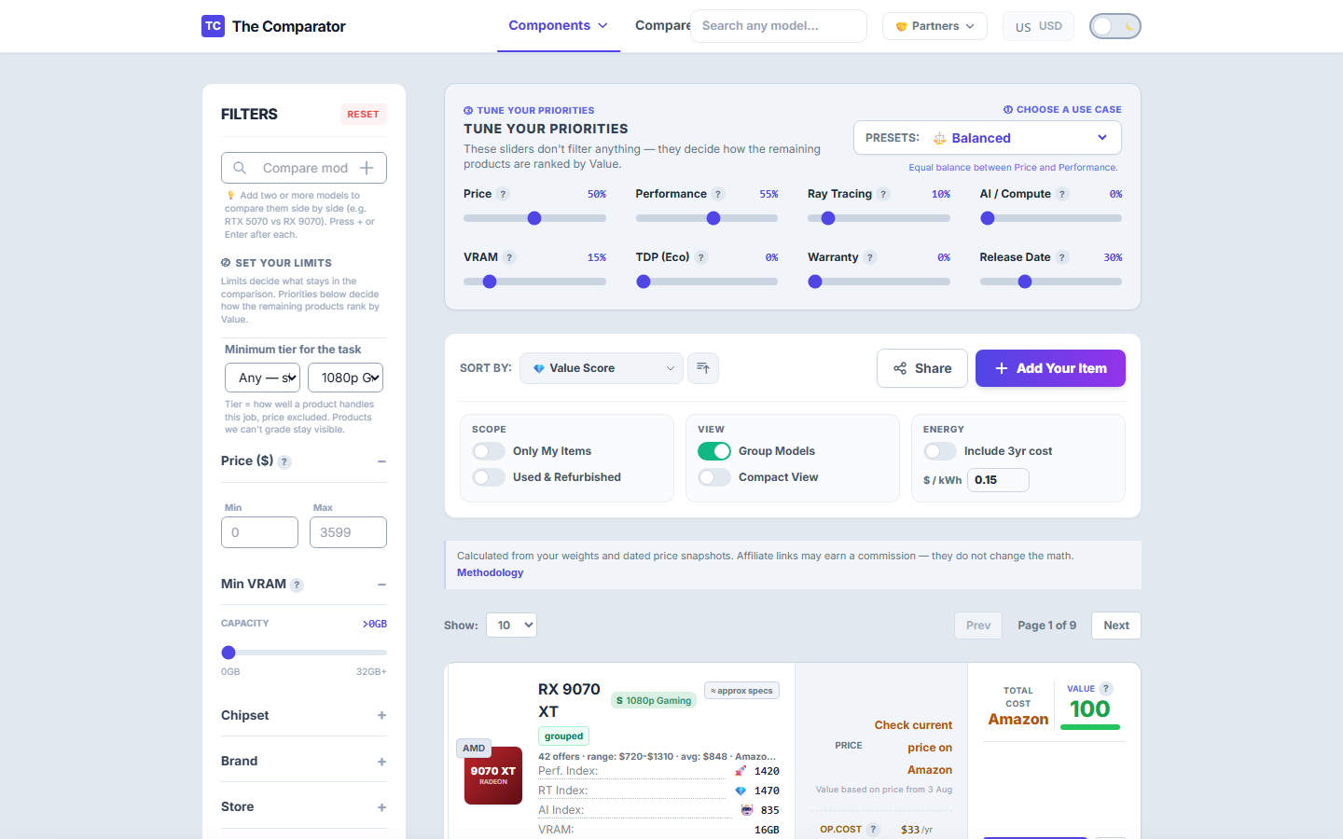
Task: Click the AMD badge on RX 9070 XT
Action: [x=474, y=748]
